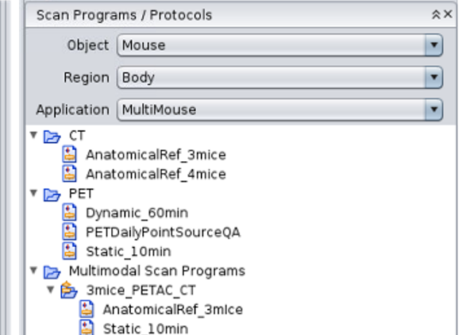Select AnatomicalRef_3mice under 3mice_PETAC_CT
Screen dimensions: 470x335
point(172,310)
